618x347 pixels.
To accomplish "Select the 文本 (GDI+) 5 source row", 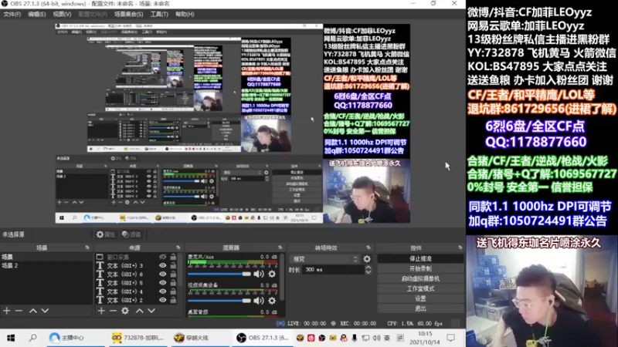I will pyautogui.click(x=137, y=283).
